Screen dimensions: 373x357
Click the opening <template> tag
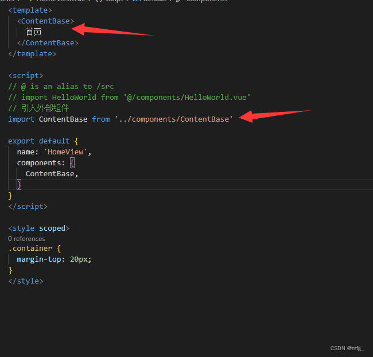(x=30, y=10)
